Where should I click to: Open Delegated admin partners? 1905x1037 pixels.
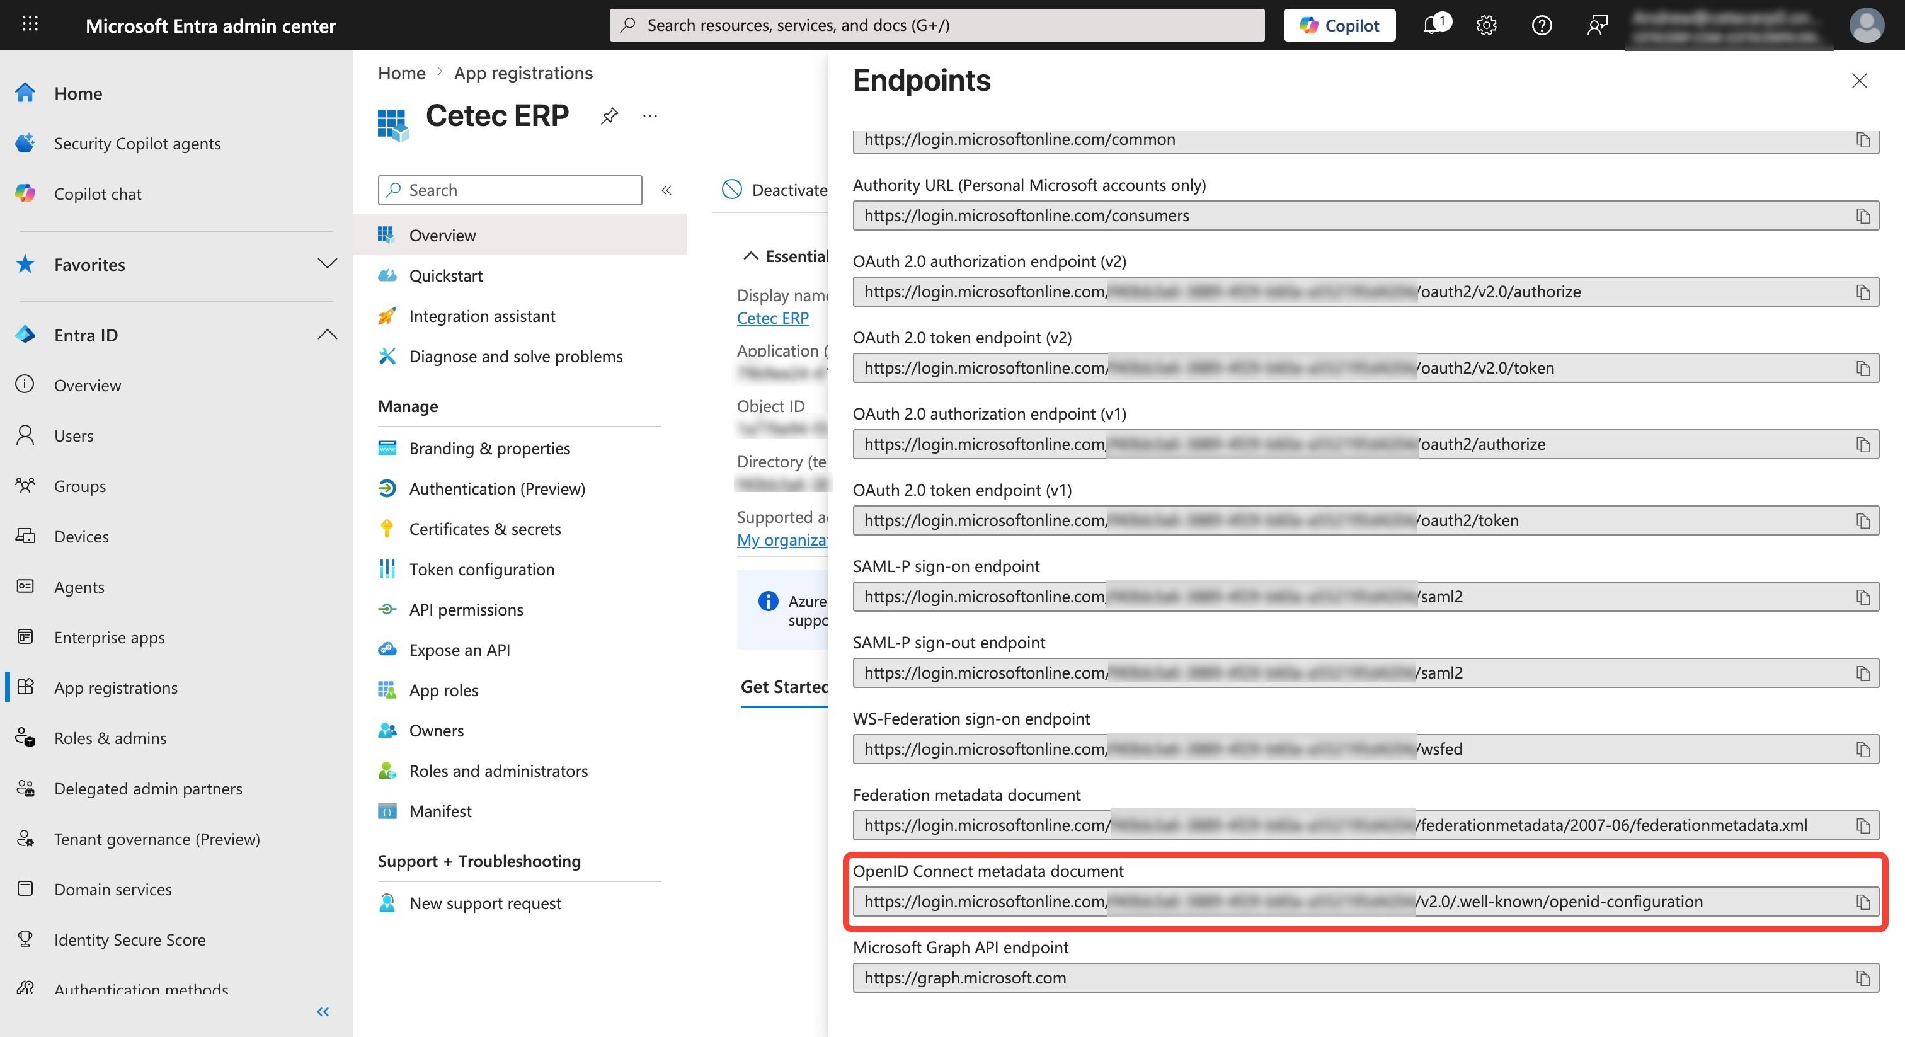click(148, 789)
